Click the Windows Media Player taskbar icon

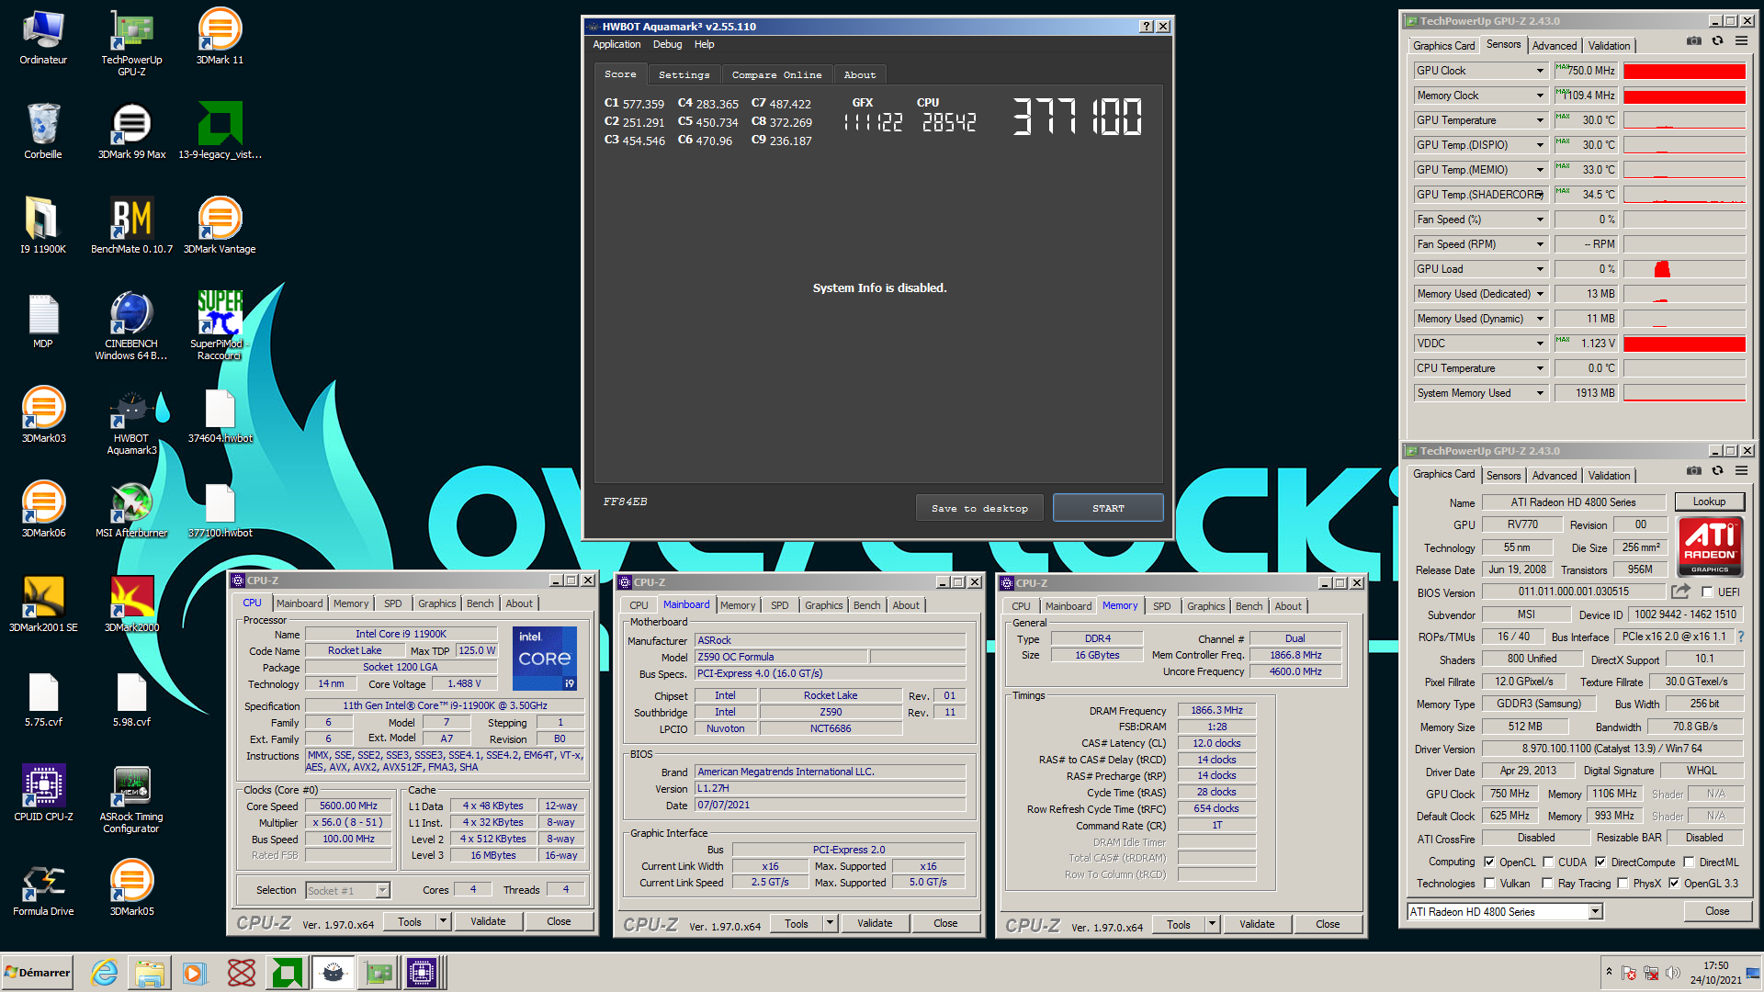(194, 973)
